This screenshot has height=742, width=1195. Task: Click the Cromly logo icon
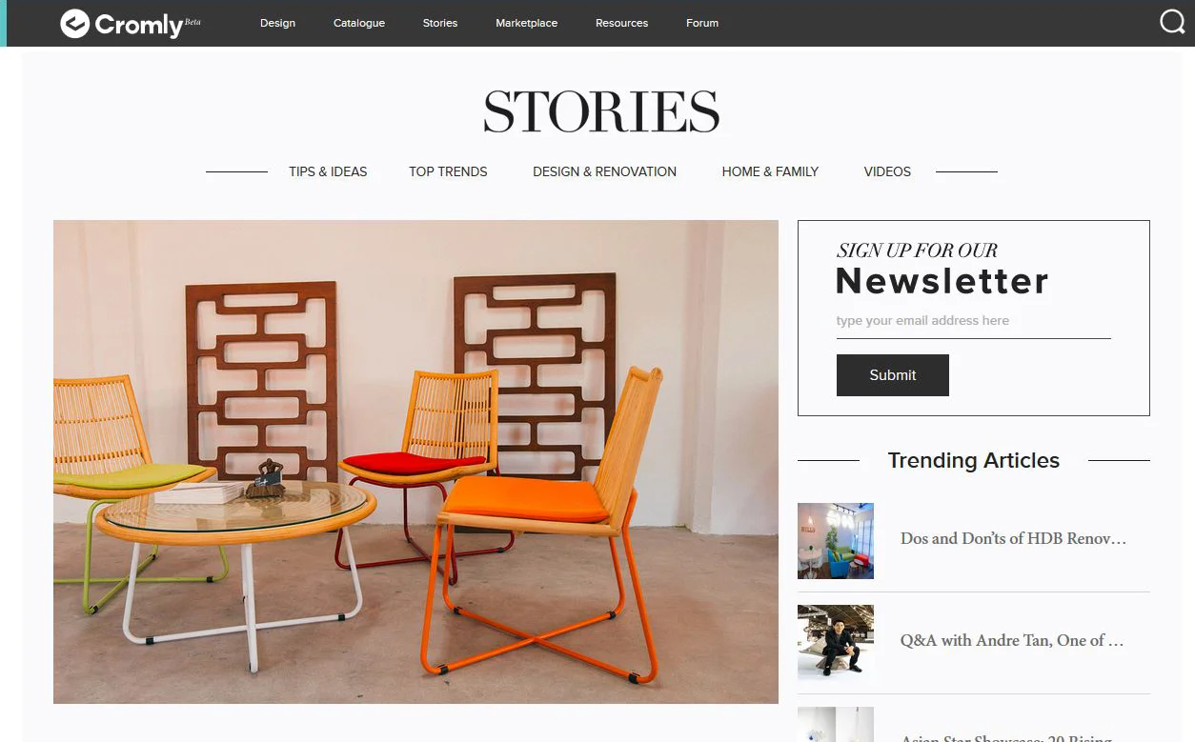click(74, 24)
